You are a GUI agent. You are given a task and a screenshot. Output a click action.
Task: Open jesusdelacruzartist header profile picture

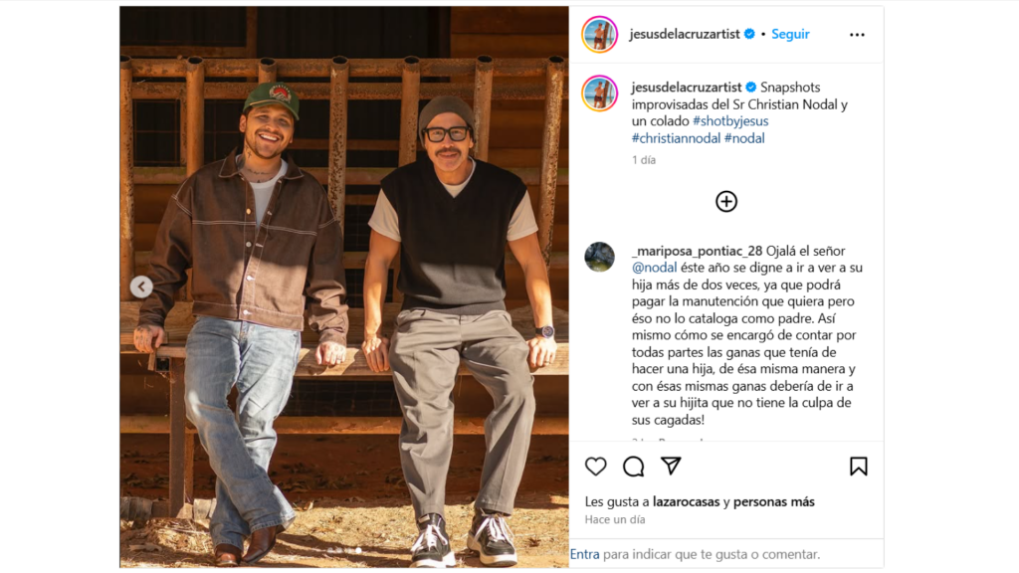point(599,35)
